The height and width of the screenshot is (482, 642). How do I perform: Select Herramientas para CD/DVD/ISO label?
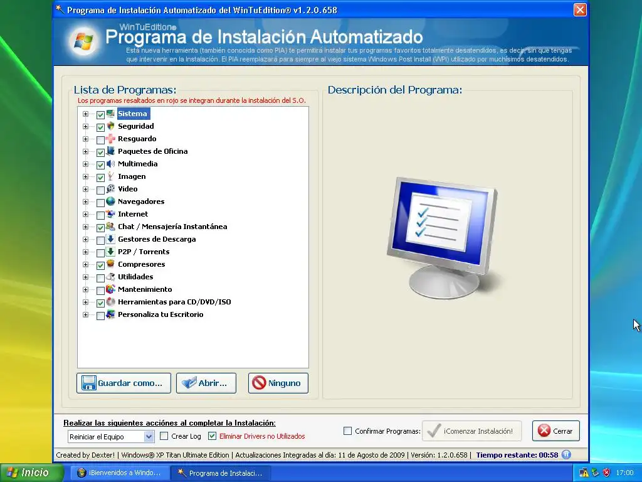tap(174, 302)
